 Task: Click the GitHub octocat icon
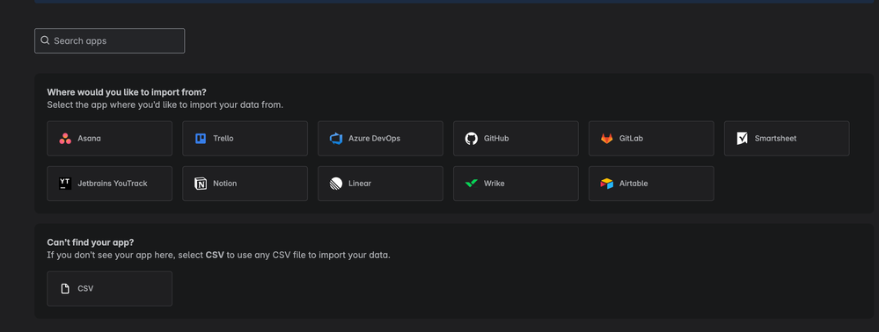click(472, 138)
